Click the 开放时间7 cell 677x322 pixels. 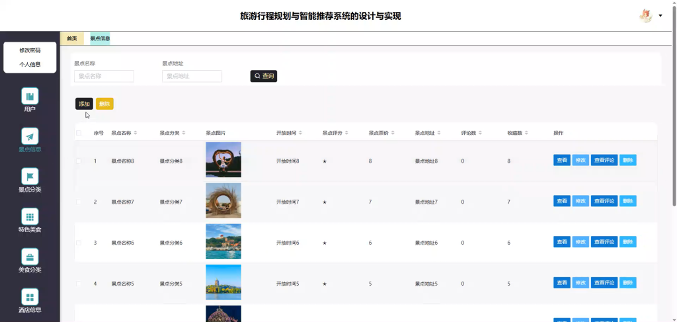click(288, 202)
